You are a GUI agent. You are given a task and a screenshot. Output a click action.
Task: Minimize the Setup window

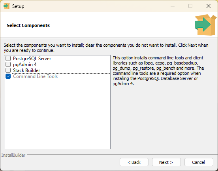point(173,6)
